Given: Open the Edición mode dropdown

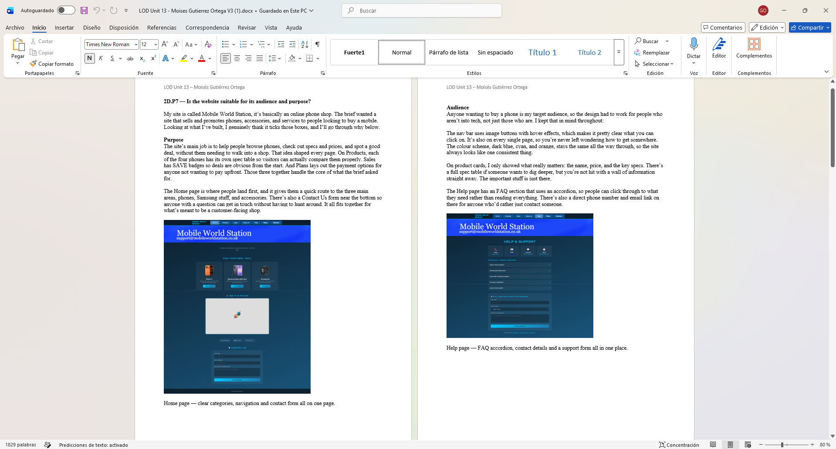Looking at the screenshot, I should [767, 27].
